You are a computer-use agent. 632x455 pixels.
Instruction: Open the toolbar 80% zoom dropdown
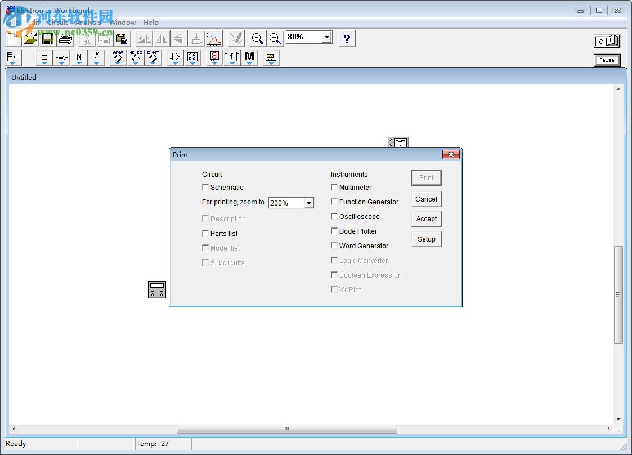tap(326, 37)
